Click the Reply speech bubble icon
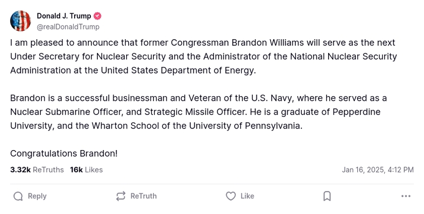Viewport: 424px width, 214px height. coord(18,196)
